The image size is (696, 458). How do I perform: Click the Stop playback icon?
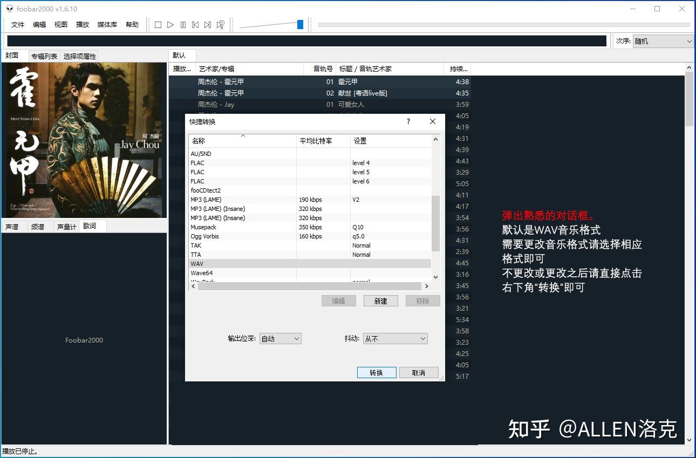(158, 25)
